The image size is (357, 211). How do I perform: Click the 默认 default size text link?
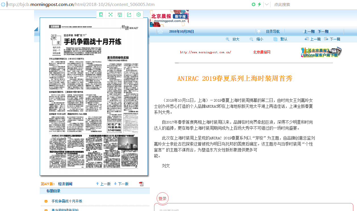[x=284, y=39]
